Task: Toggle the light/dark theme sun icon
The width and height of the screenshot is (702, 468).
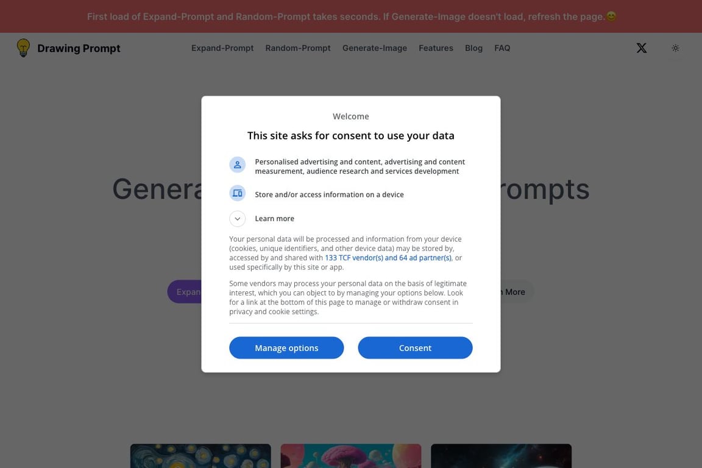Action: coord(675,48)
